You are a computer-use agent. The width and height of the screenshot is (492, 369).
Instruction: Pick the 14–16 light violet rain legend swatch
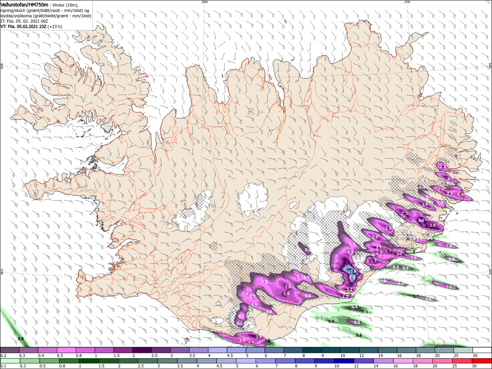tap(384, 361)
